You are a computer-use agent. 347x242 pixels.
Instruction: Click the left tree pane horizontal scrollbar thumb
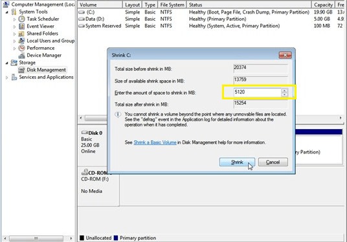click(x=36, y=239)
